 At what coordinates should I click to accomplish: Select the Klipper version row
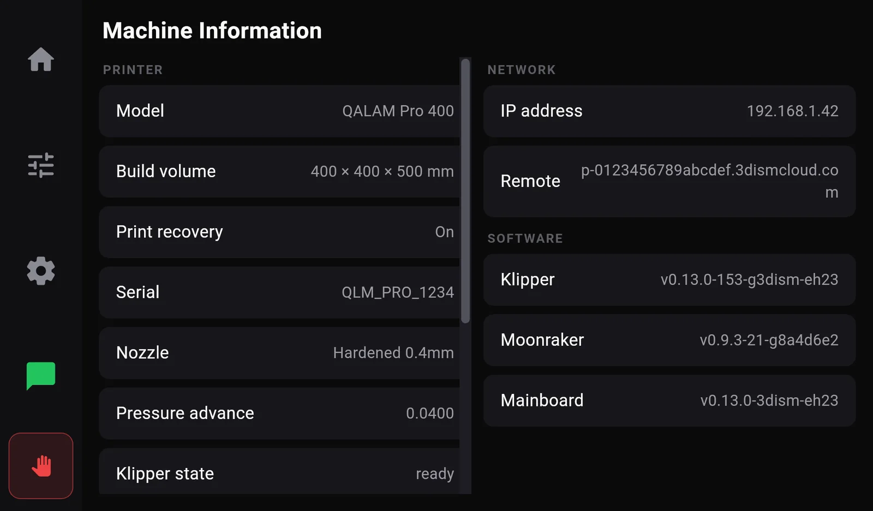click(669, 279)
